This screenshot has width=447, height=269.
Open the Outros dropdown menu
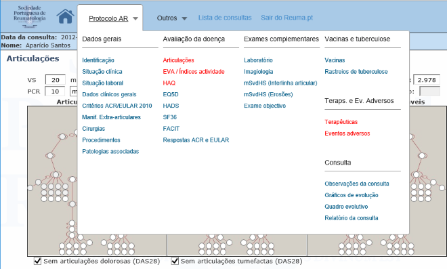[x=172, y=18]
